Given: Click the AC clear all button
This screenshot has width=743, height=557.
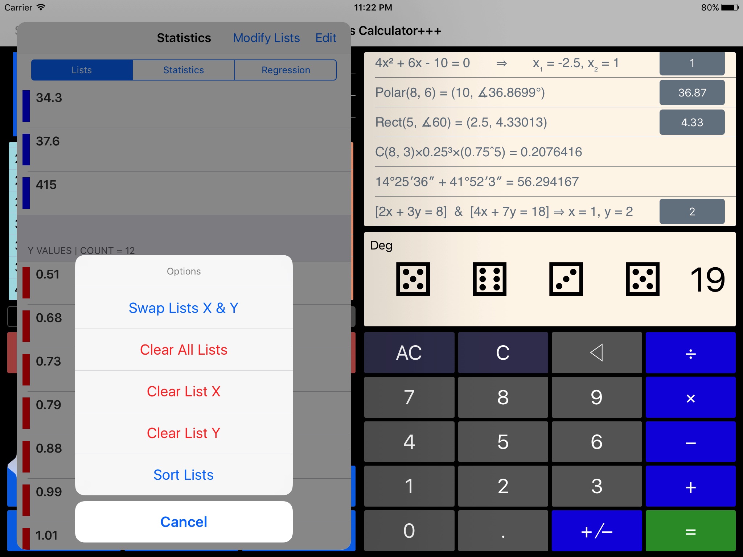Looking at the screenshot, I should tap(410, 352).
